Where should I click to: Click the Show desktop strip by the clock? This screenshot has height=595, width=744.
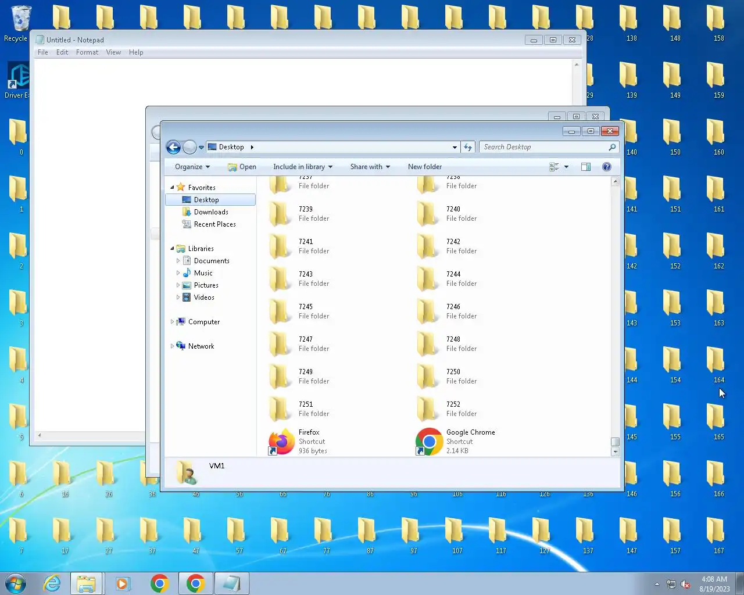[x=740, y=583]
